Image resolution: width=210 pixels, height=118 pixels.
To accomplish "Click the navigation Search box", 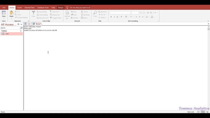I will pos(10,28).
